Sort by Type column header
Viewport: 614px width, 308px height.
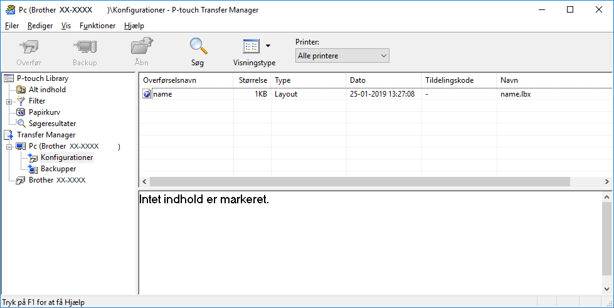(x=308, y=80)
